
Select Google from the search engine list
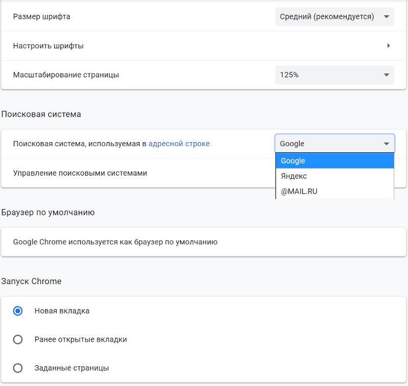coord(335,161)
